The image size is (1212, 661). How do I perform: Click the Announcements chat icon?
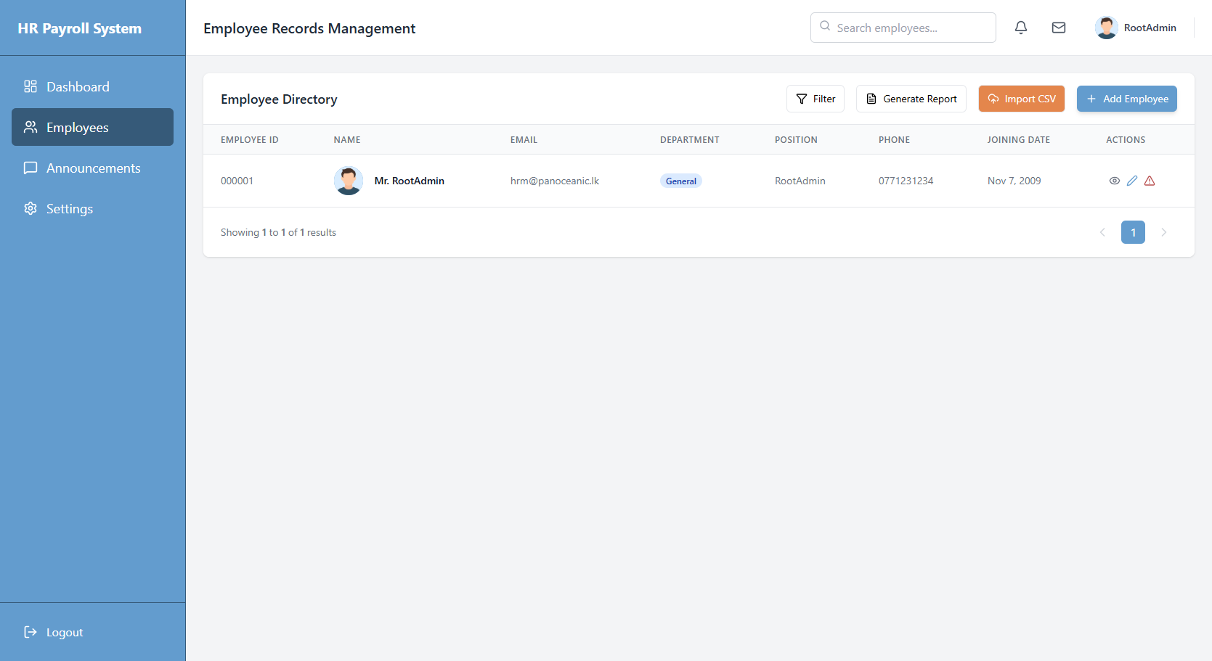pos(30,168)
